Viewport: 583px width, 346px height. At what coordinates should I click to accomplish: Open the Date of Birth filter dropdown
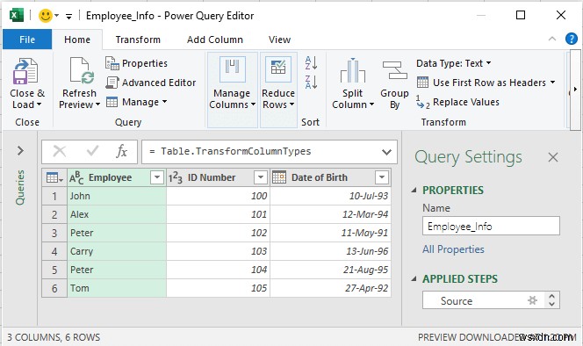[x=382, y=177]
